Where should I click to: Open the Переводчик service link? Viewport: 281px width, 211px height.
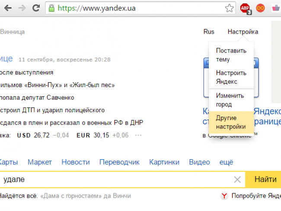[119, 162]
